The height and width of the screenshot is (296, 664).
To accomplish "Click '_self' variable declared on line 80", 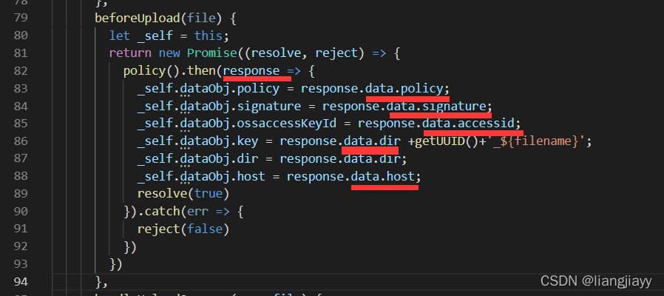I will (155, 36).
